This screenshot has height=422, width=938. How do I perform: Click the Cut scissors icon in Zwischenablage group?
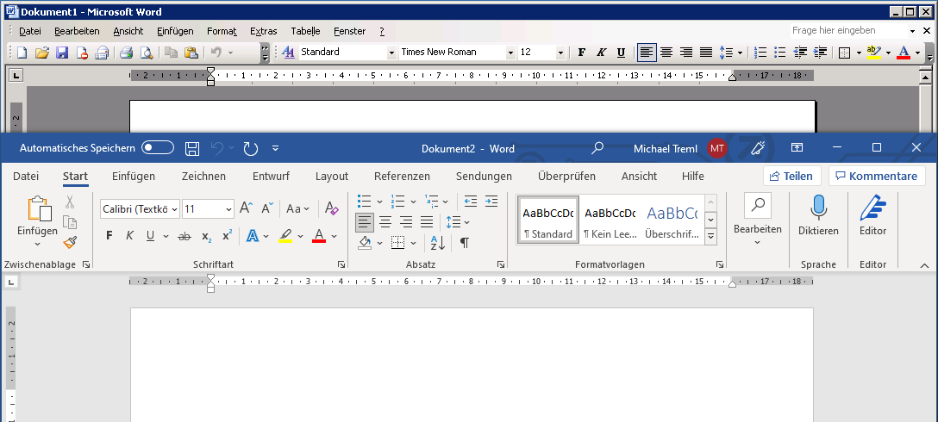pyautogui.click(x=70, y=202)
